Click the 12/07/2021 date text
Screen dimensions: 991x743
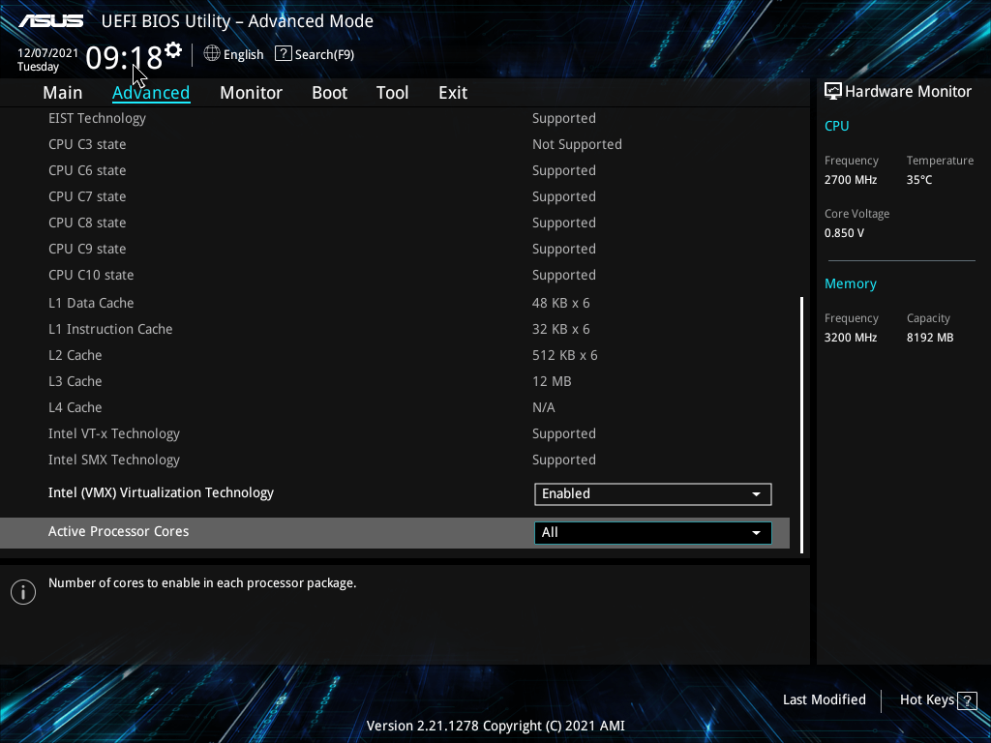point(48,53)
